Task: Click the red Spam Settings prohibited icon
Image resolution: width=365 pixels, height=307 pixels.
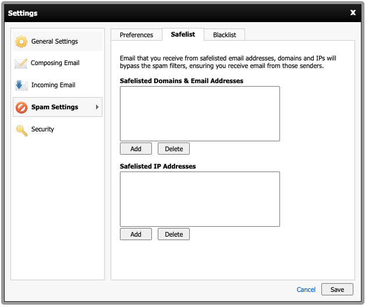Action: point(22,108)
